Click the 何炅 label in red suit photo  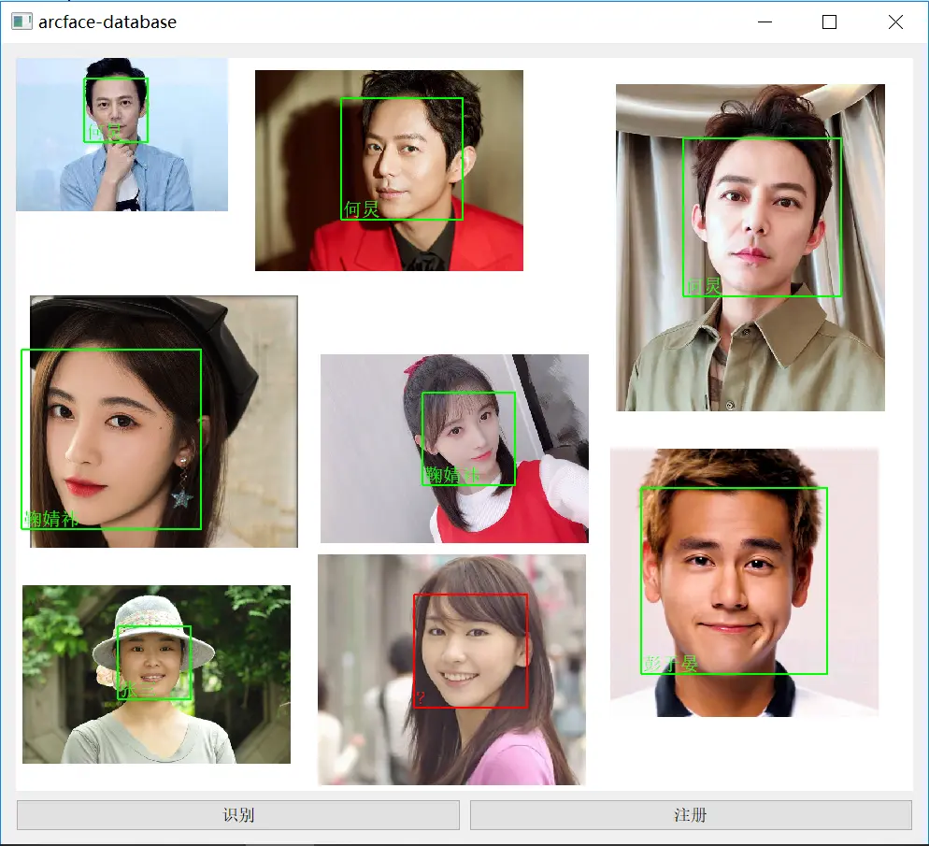[x=361, y=209]
